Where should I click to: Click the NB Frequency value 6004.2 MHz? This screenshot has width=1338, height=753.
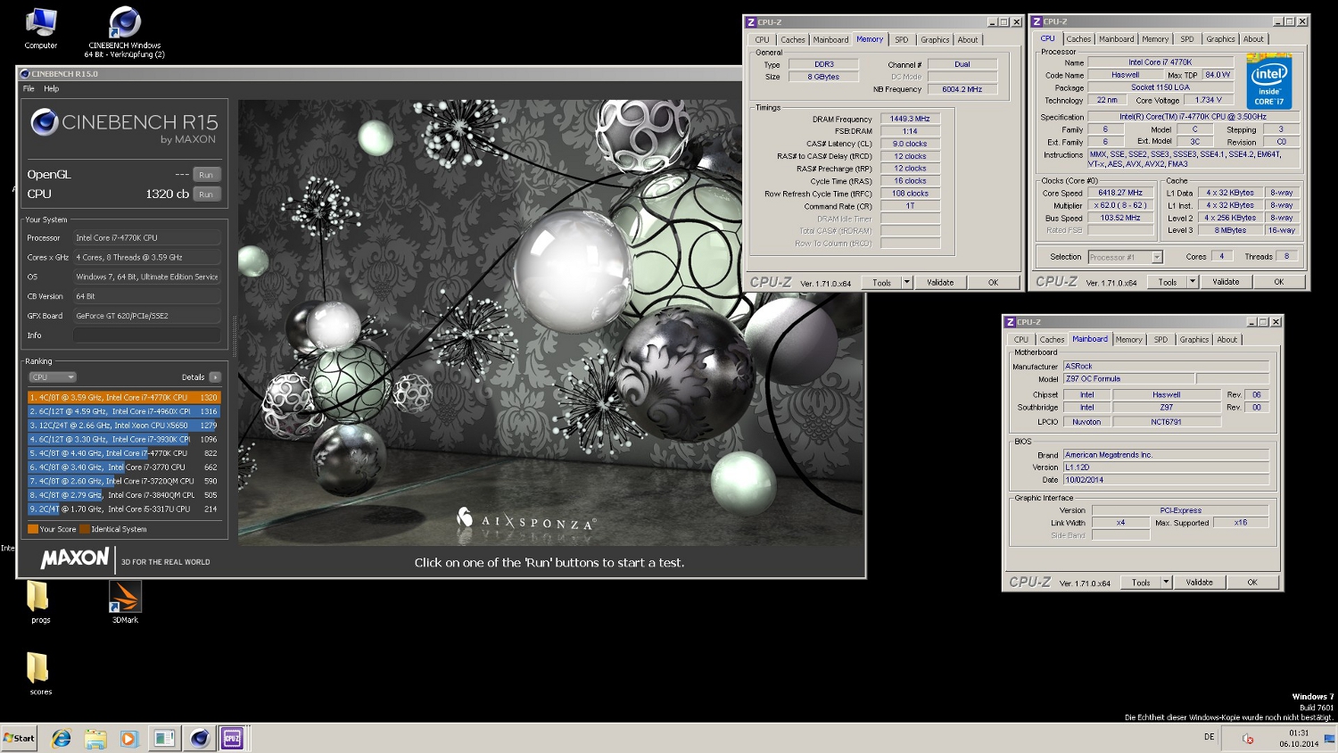(962, 89)
